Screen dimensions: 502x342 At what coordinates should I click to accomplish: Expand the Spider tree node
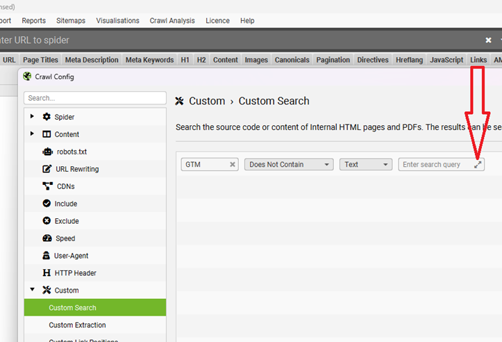(32, 116)
